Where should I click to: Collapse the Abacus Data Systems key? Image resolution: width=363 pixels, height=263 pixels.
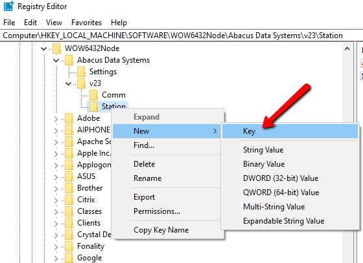pos(56,61)
